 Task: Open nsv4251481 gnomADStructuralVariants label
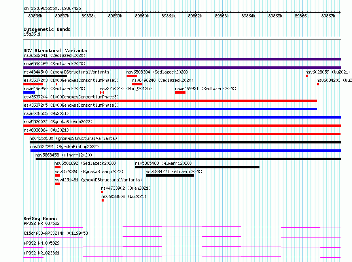point(98,180)
